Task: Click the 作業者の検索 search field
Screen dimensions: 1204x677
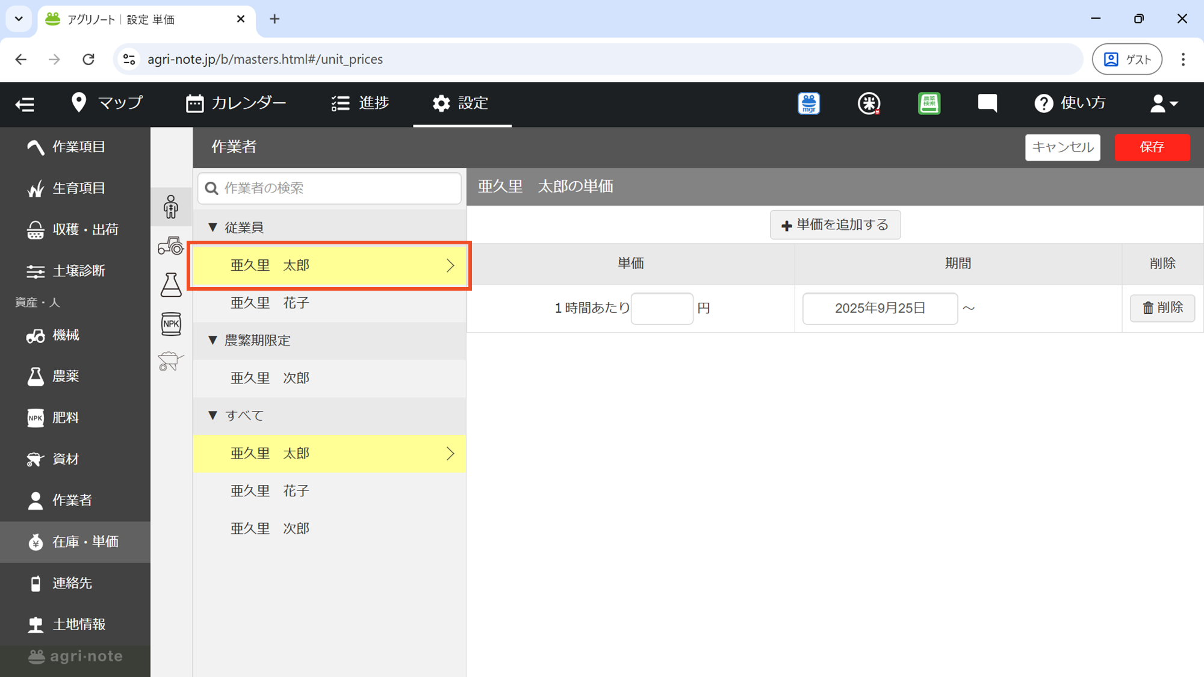Action: click(x=329, y=188)
